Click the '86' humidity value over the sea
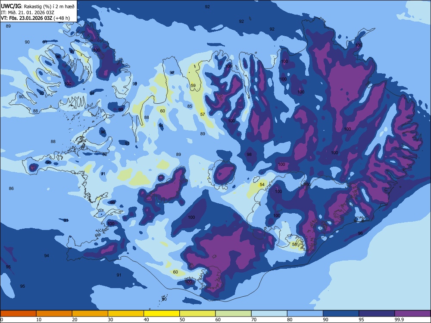This screenshot has height=323, width=431. (x=11, y=189)
